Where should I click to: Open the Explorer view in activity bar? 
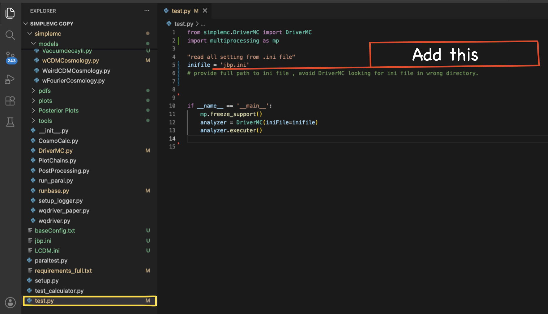pos(10,13)
